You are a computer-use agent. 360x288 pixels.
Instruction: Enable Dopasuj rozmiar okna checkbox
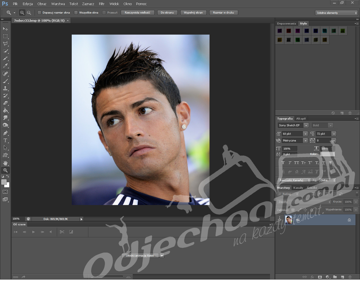point(39,13)
